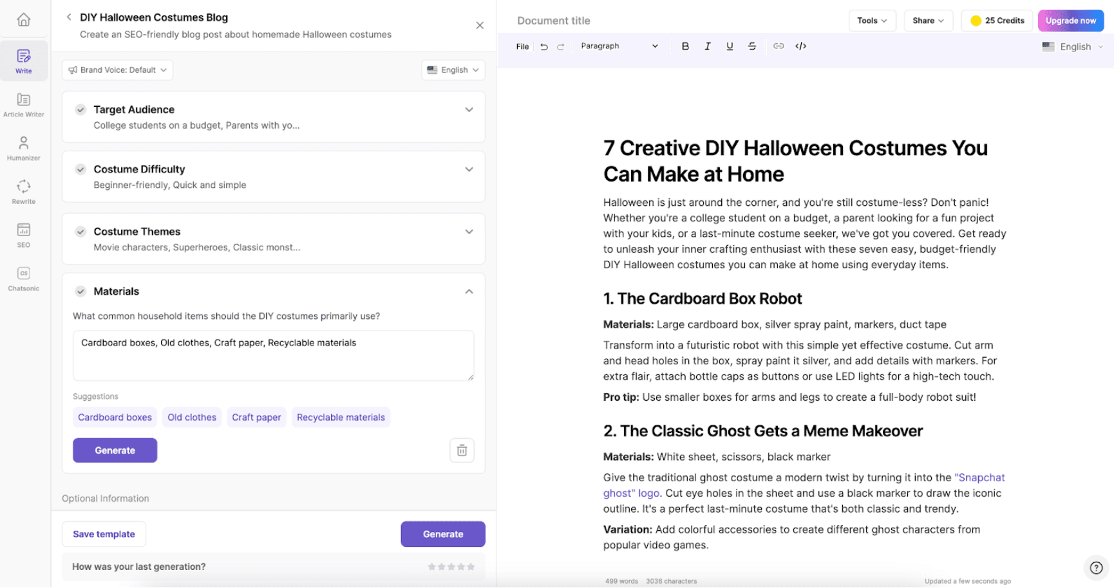Open the File menu

[522, 46]
